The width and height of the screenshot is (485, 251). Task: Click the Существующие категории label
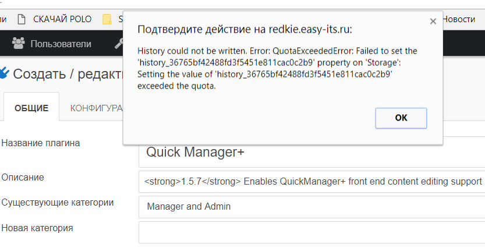58,202
